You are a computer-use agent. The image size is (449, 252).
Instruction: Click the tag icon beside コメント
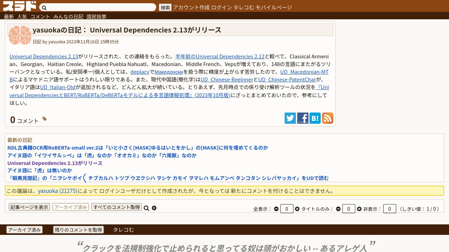(44, 119)
